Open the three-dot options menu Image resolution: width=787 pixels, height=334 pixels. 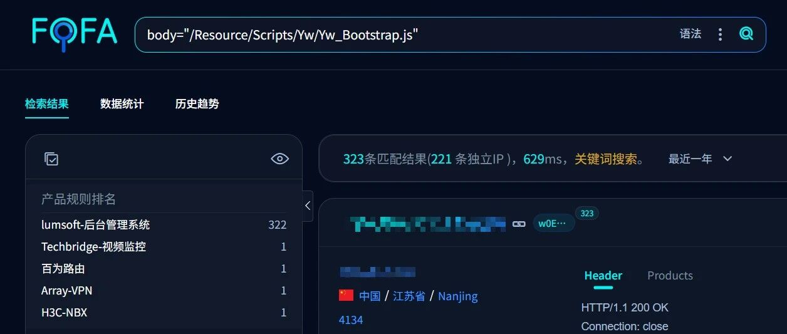pos(720,34)
